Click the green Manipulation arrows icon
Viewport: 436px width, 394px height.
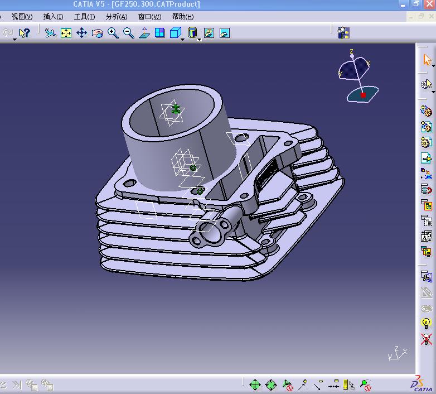pyautogui.click(x=255, y=385)
